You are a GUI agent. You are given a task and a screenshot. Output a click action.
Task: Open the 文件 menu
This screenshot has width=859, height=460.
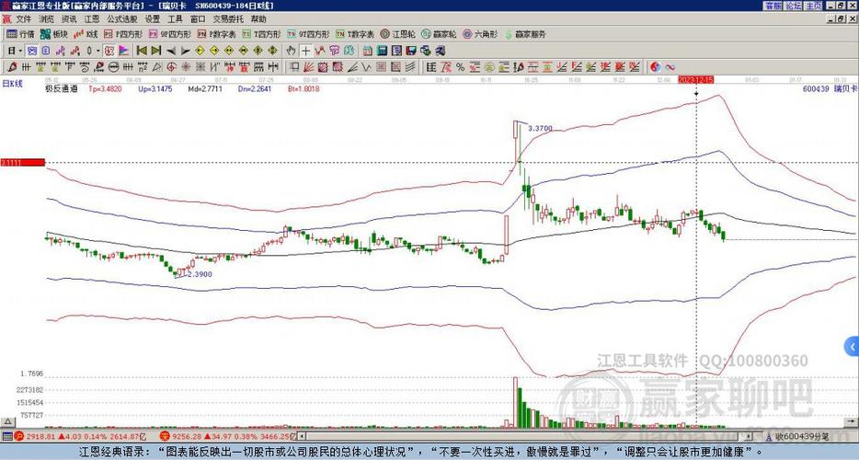coord(24,18)
